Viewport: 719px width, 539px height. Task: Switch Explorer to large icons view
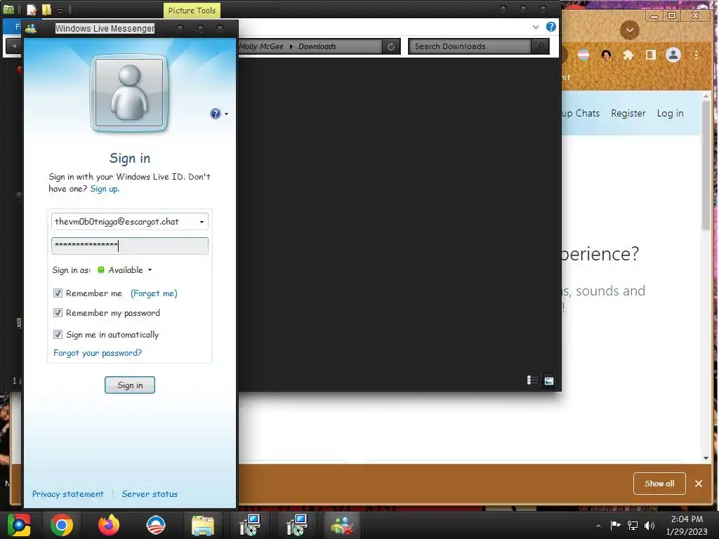pyautogui.click(x=549, y=380)
